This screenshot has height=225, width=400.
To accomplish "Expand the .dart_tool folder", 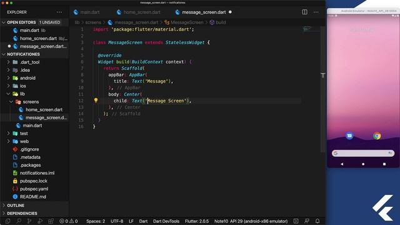I will 29,62.
